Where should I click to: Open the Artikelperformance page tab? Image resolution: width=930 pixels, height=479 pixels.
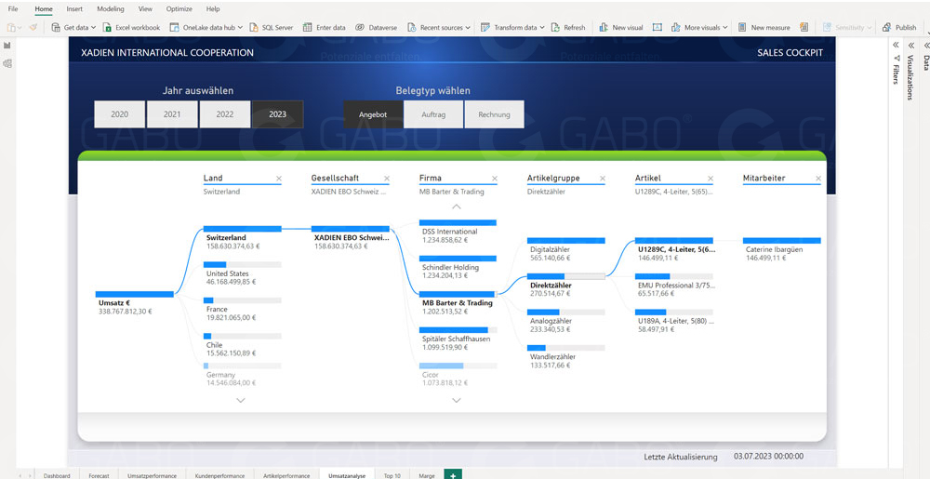pyautogui.click(x=286, y=475)
